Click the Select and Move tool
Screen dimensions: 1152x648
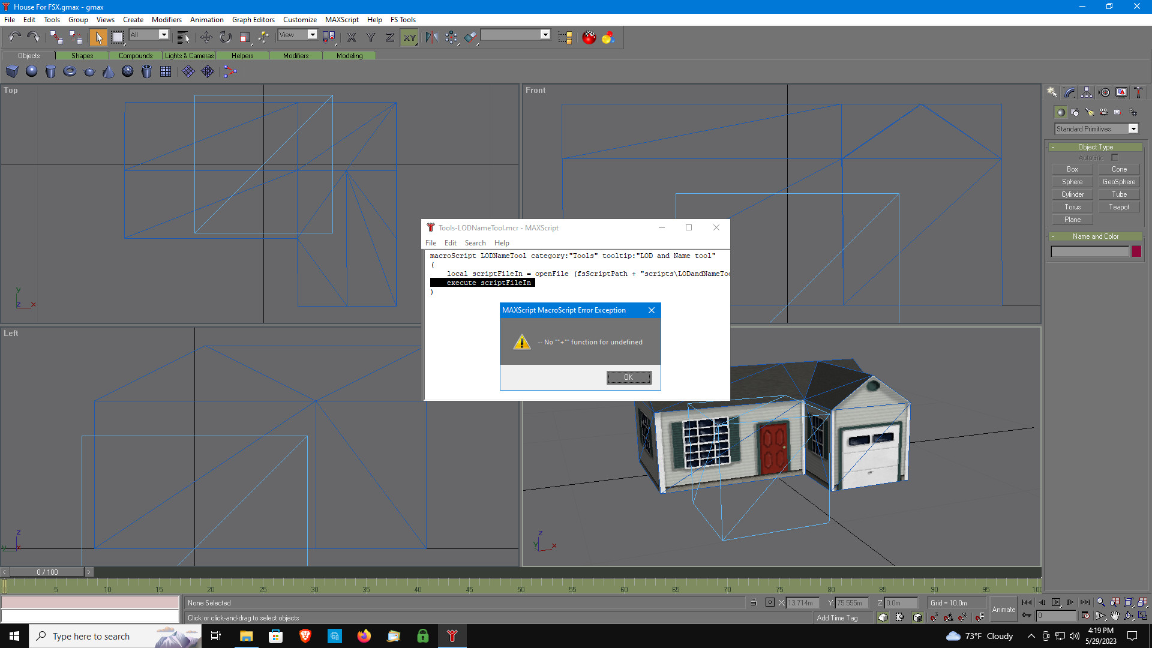[206, 37]
